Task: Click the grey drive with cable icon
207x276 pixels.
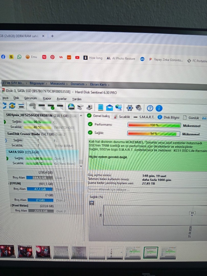Action: [x=33, y=106]
